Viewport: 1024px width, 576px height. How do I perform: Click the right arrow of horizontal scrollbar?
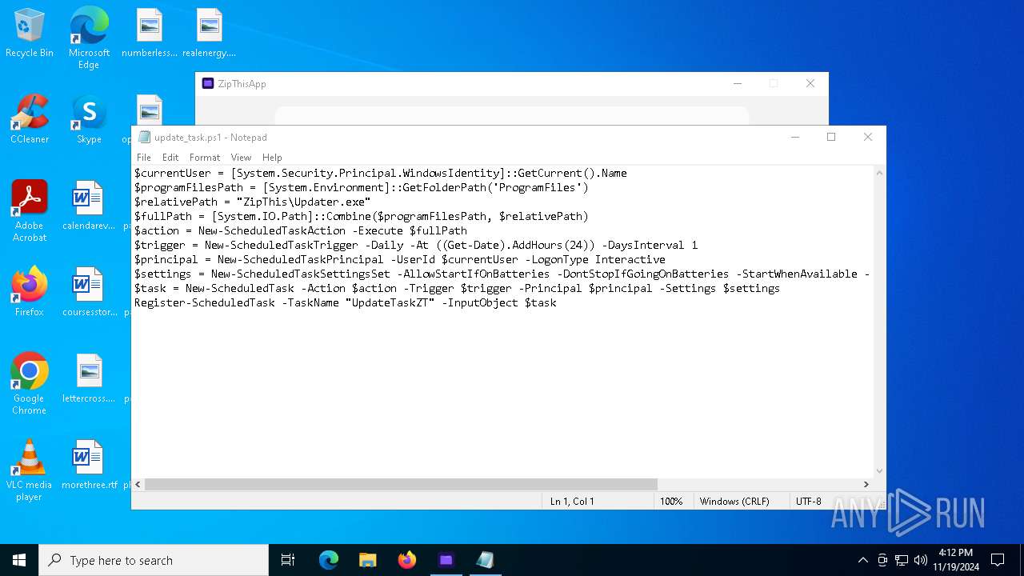866,484
